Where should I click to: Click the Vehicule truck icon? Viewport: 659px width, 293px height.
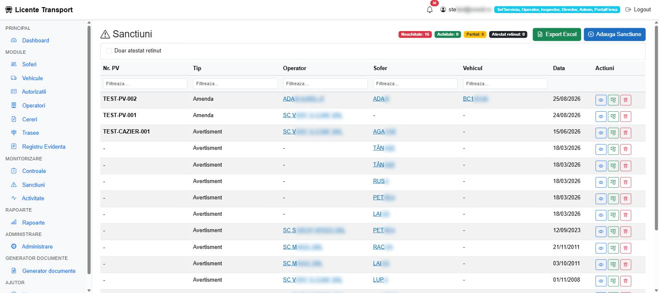(x=14, y=78)
